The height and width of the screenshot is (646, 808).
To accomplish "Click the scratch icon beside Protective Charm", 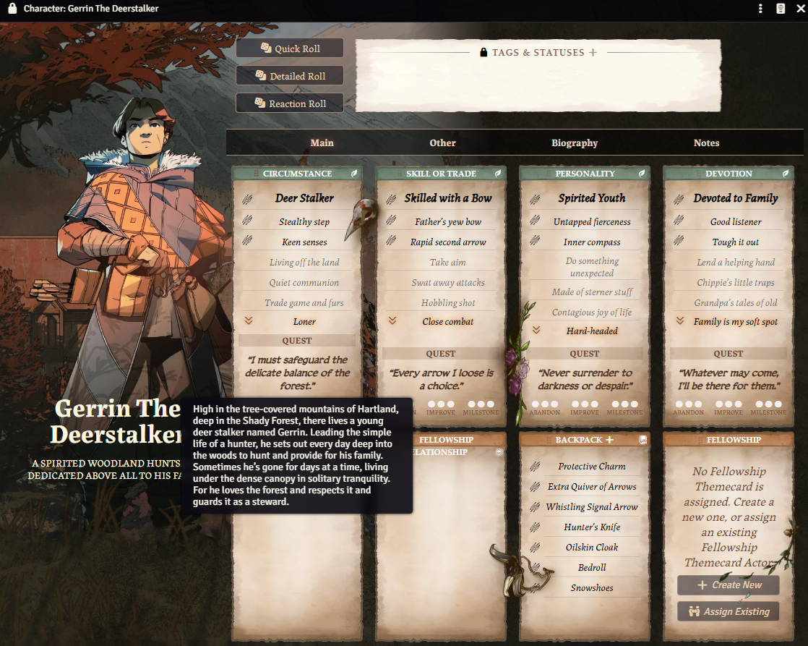I will click(x=535, y=467).
